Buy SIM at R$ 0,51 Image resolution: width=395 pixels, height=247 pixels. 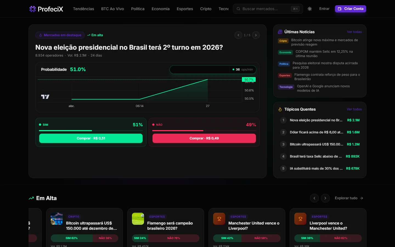pyautogui.click(x=91, y=138)
